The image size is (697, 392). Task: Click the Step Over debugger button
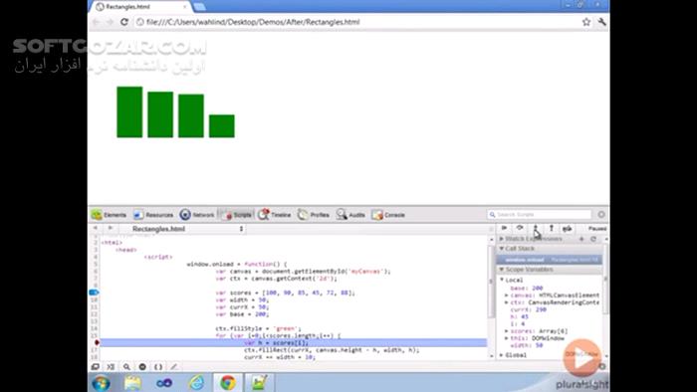tap(520, 228)
